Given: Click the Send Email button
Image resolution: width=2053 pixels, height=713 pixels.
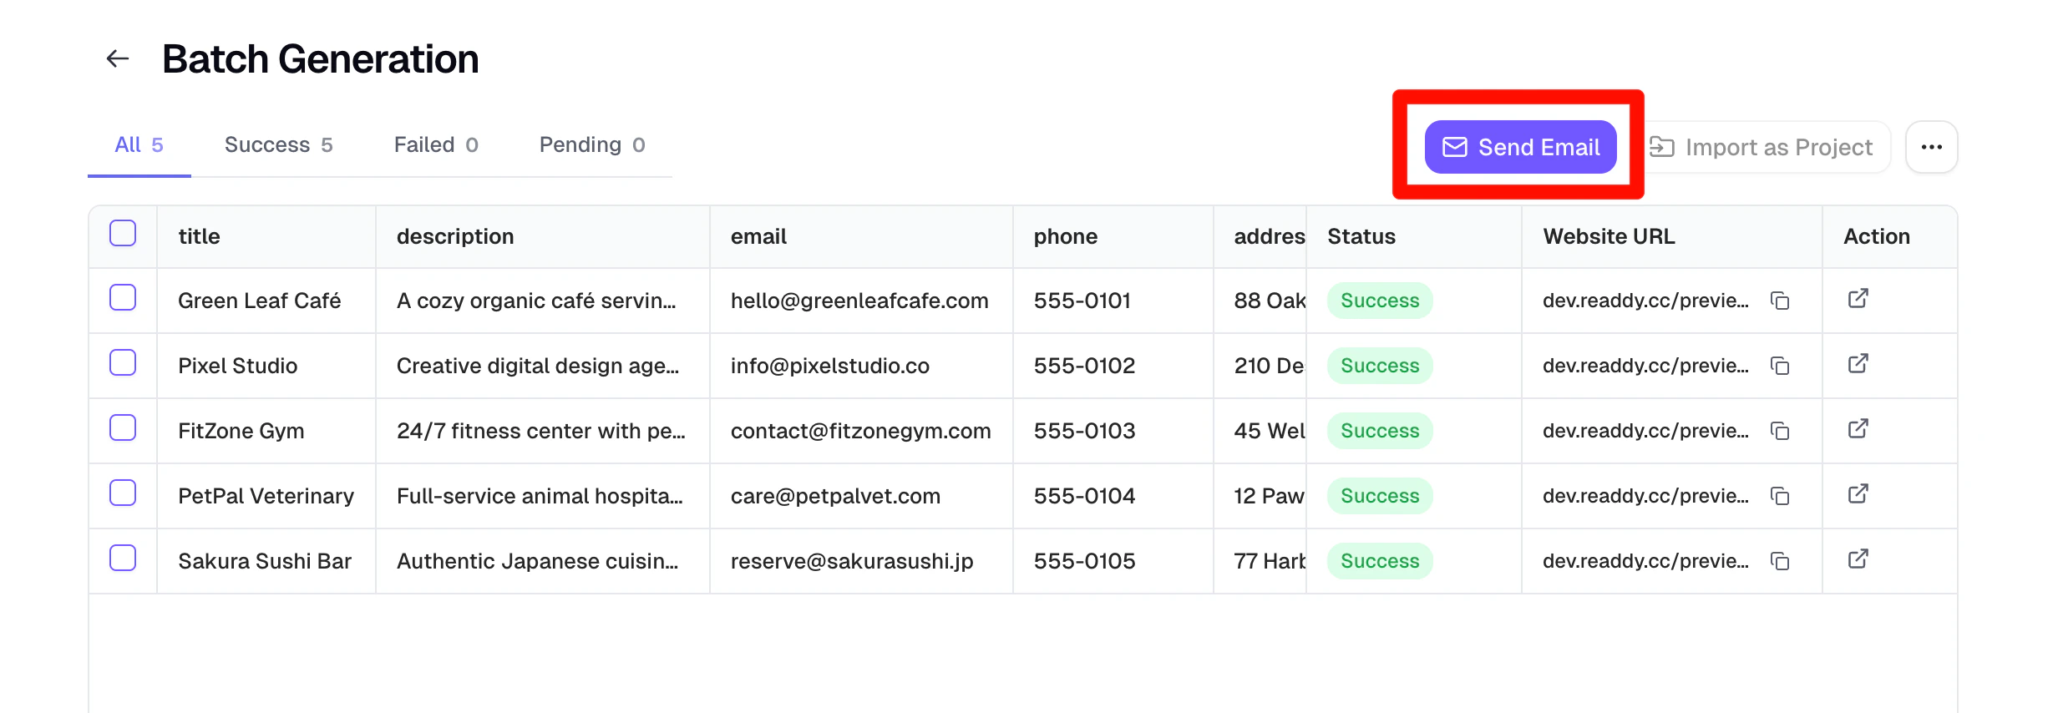Looking at the screenshot, I should point(1520,147).
